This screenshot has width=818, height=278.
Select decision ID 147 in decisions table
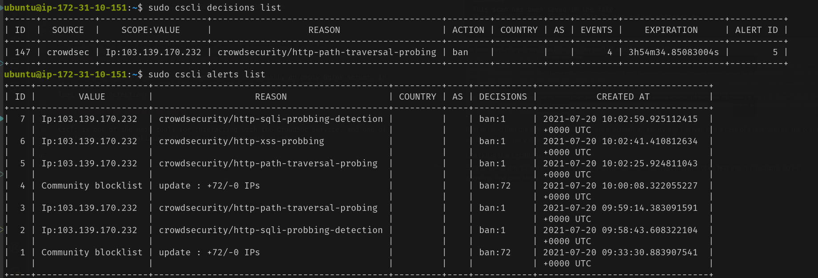(23, 52)
